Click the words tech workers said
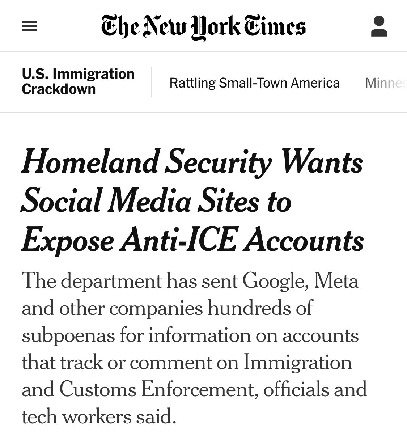 (x=98, y=417)
